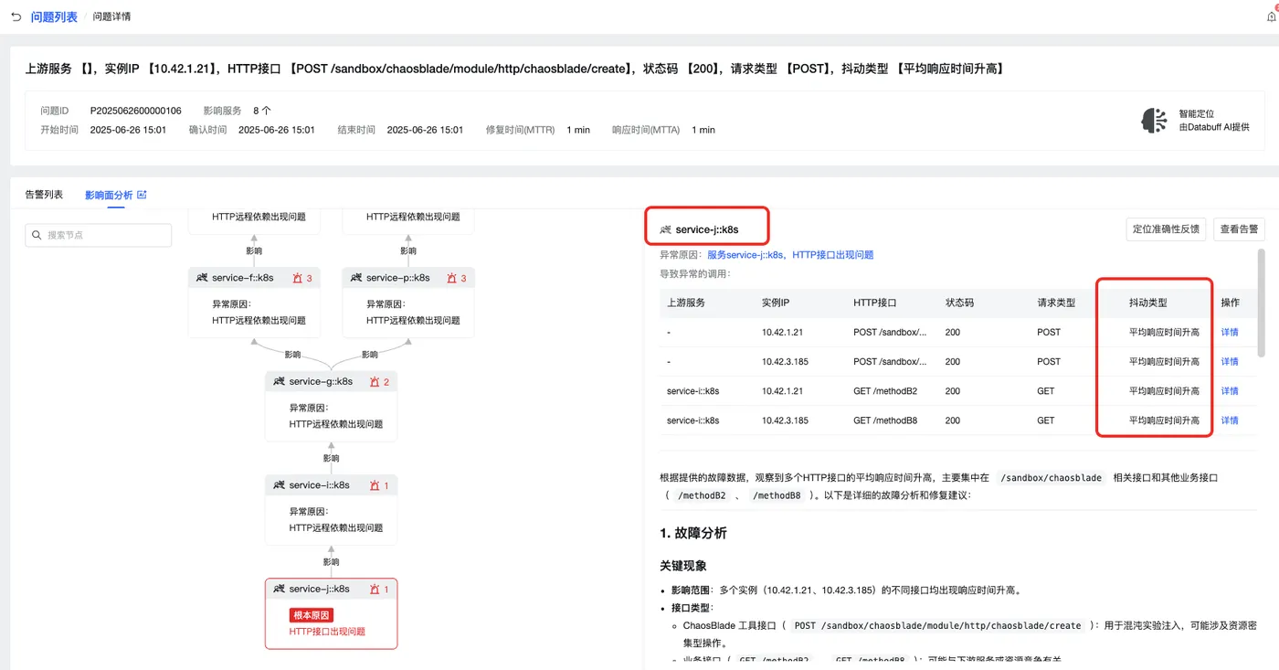Click the alarm icon on service-p::k8s node
This screenshot has height=670, width=1279.
tap(452, 278)
